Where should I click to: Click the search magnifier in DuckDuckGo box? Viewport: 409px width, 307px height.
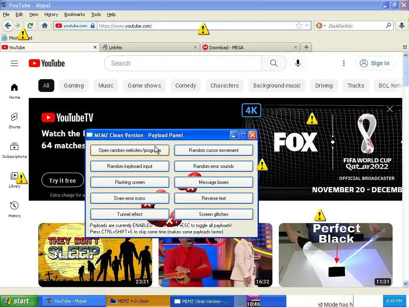(x=388, y=26)
